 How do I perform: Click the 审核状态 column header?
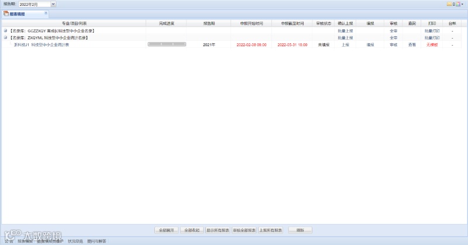(324, 23)
